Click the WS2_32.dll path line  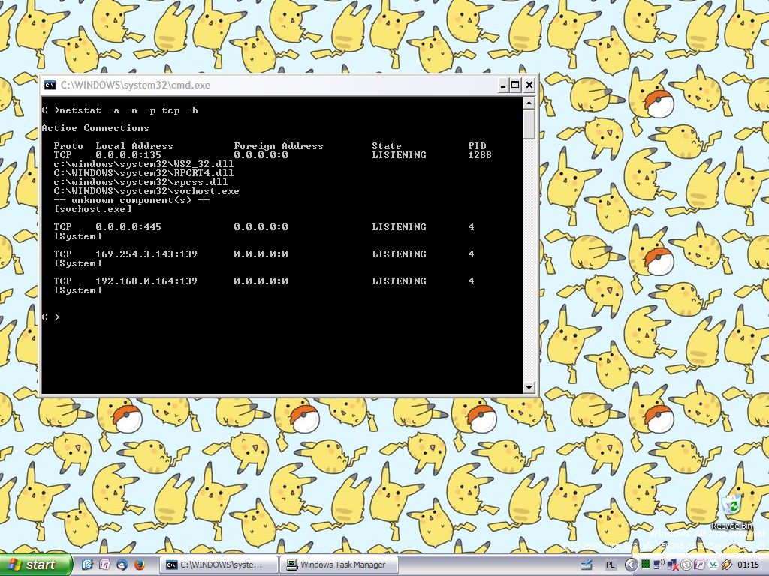tap(143, 164)
